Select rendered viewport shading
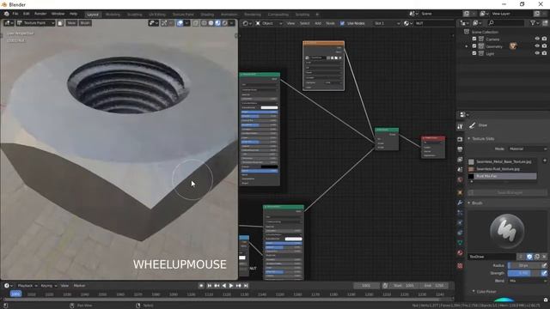Image resolution: width=550 pixels, height=309 pixels. pyautogui.click(x=225, y=23)
